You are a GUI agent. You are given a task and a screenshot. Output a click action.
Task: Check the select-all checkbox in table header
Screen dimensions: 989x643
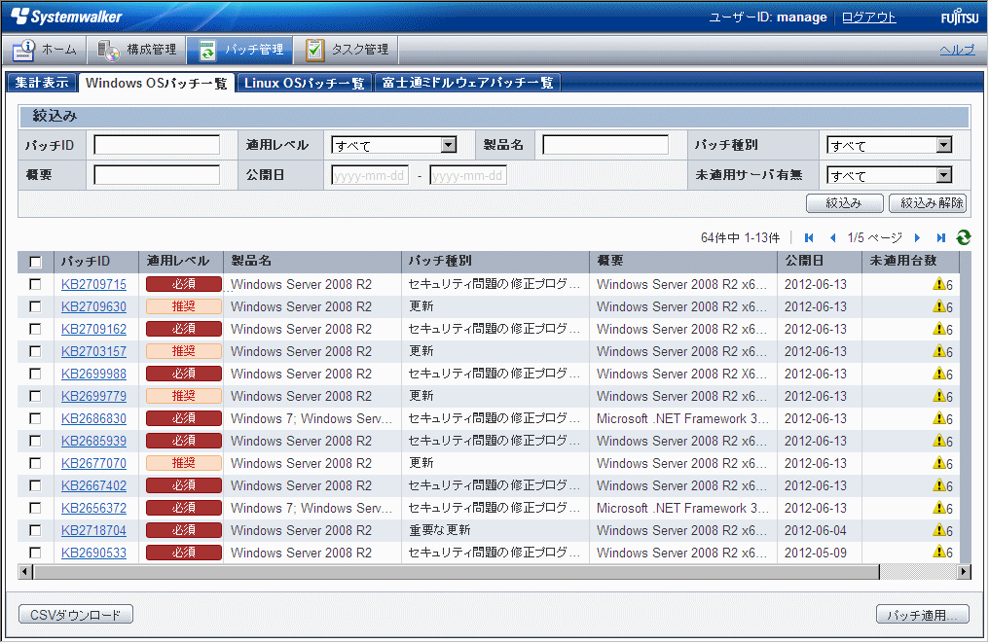tap(35, 262)
